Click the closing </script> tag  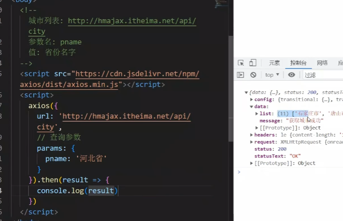point(39,212)
